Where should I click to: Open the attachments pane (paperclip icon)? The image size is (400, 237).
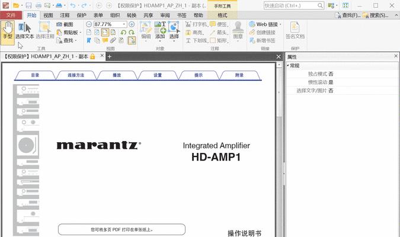[113, 40]
